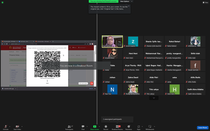Open the Apps panel
The image size is (210, 131).
138,127
